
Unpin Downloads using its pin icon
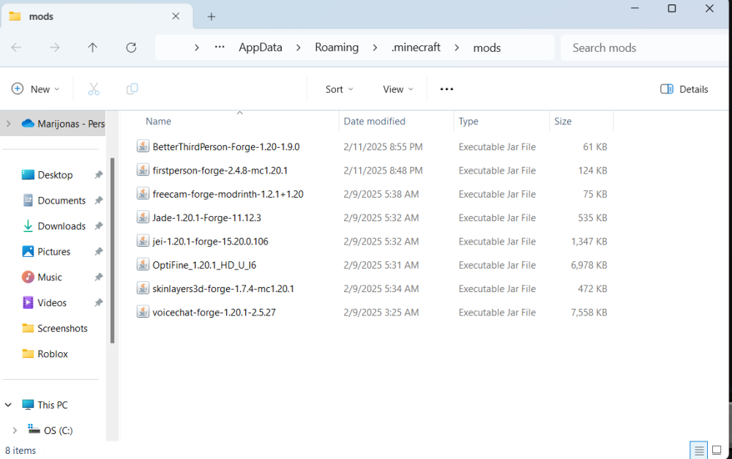pos(99,226)
